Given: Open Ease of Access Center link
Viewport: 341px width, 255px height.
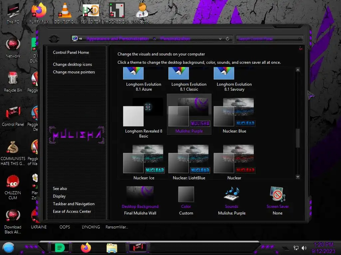Looking at the screenshot, I should pyautogui.click(x=72, y=212).
